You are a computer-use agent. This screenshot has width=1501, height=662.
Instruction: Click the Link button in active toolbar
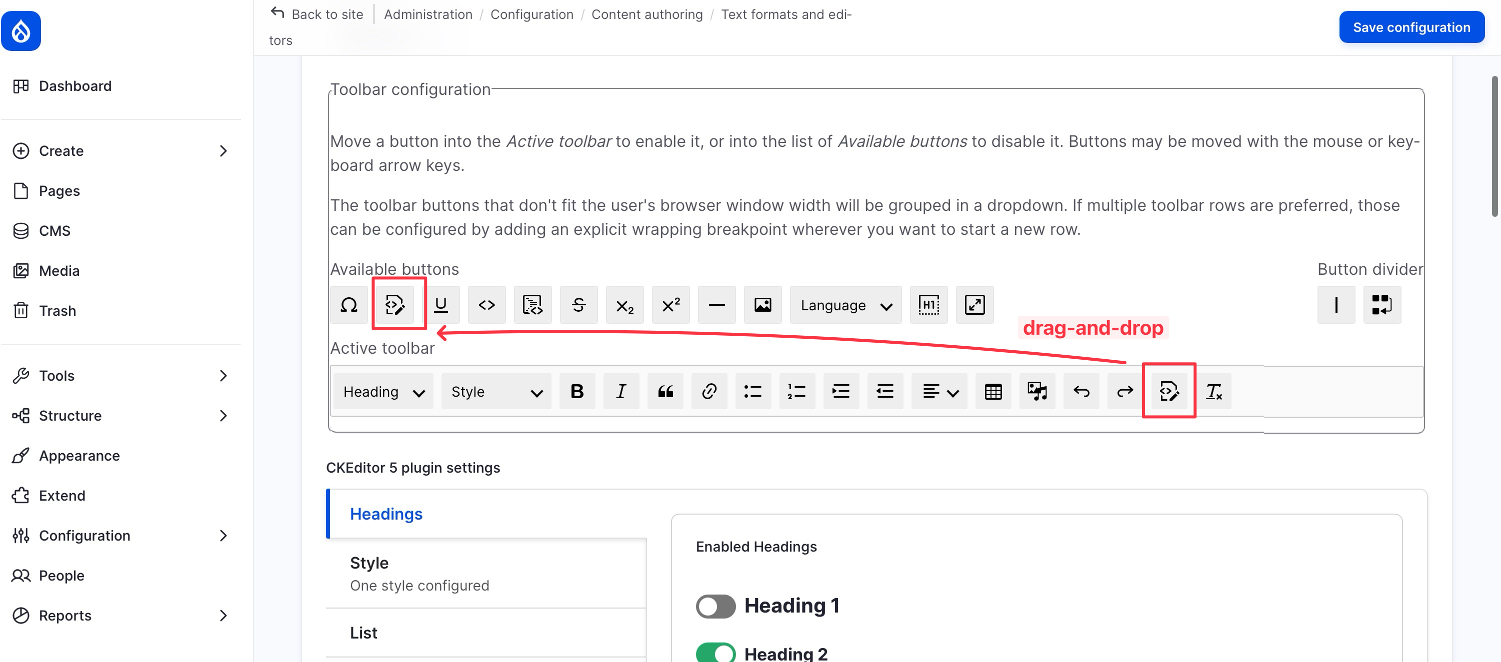click(709, 391)
